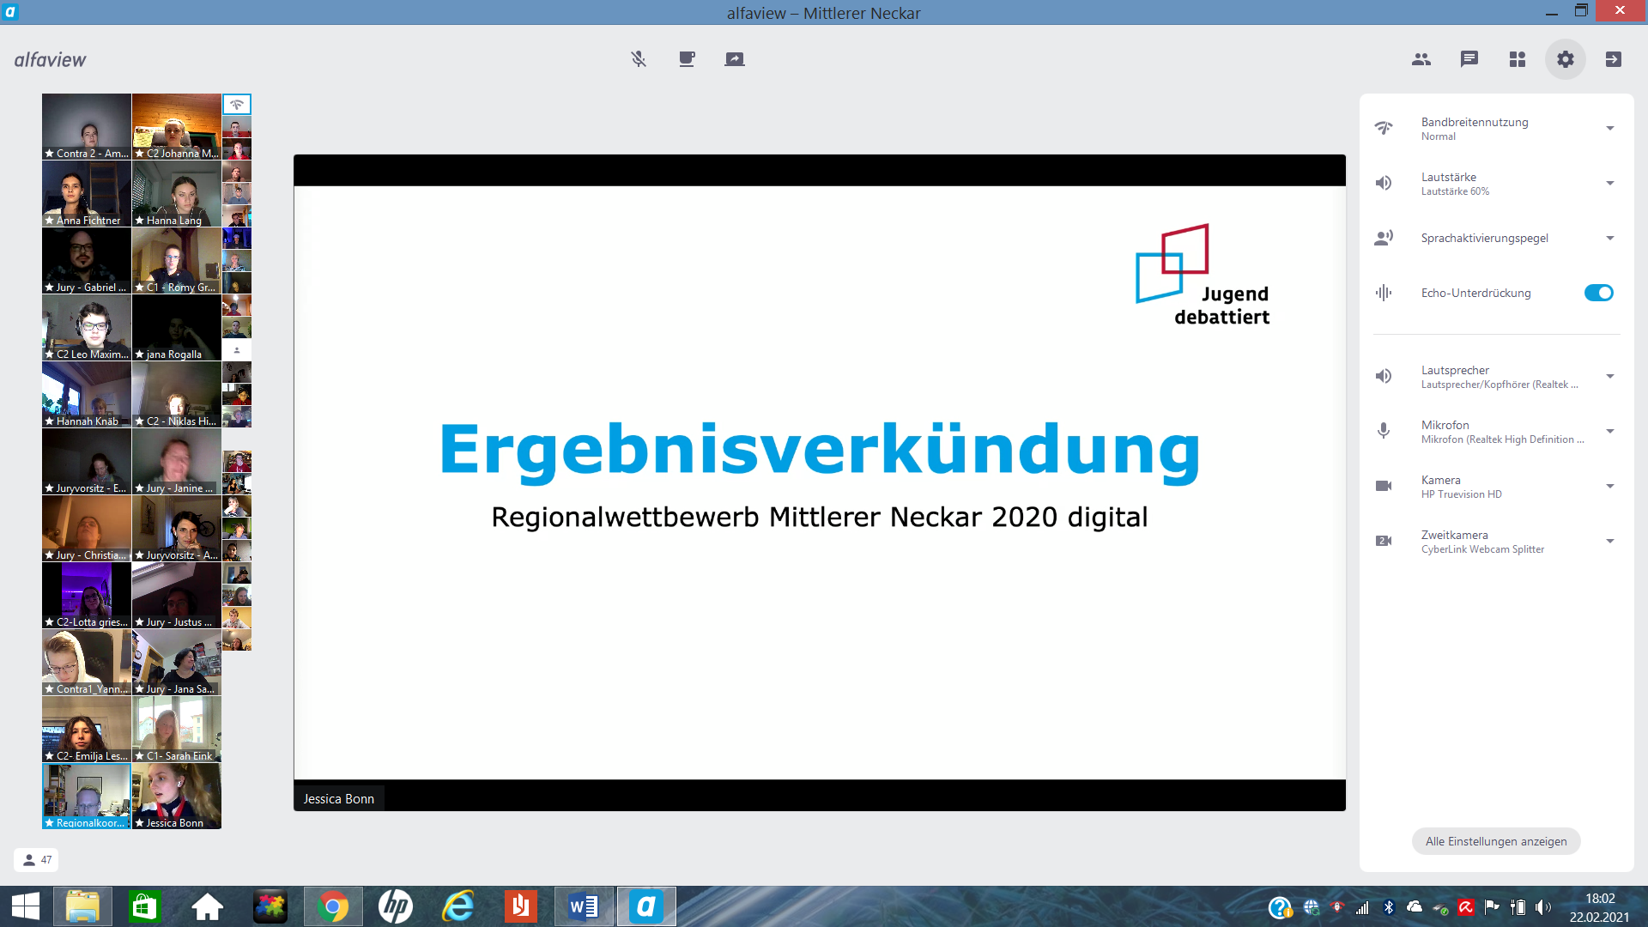Screen dimensions: 1648x927
Task: Launch the alfaview taskbar icon
Action: 645,906
